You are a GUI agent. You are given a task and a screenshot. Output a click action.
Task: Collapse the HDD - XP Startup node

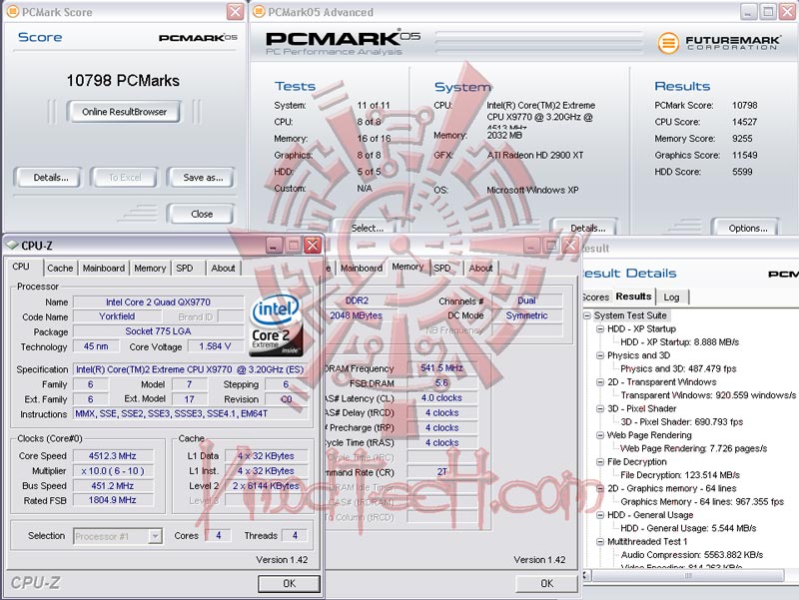coord(600,329)
